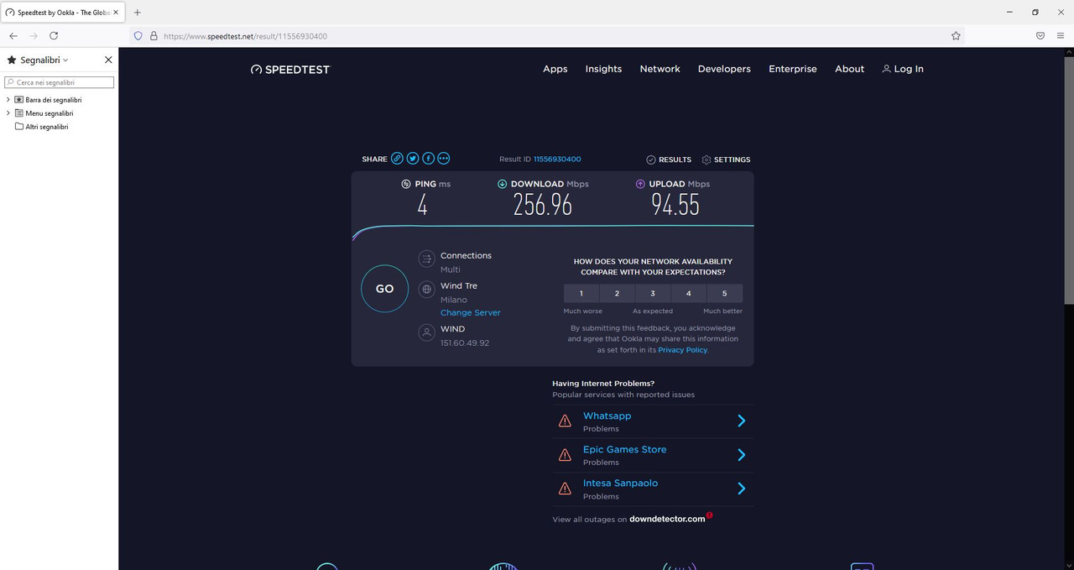Rate network availability 3

pyautogui.click(x=653, y=293)
